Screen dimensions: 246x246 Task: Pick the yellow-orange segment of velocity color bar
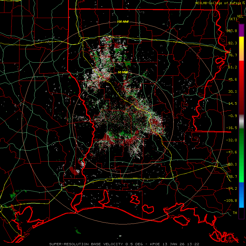[241, 49]
